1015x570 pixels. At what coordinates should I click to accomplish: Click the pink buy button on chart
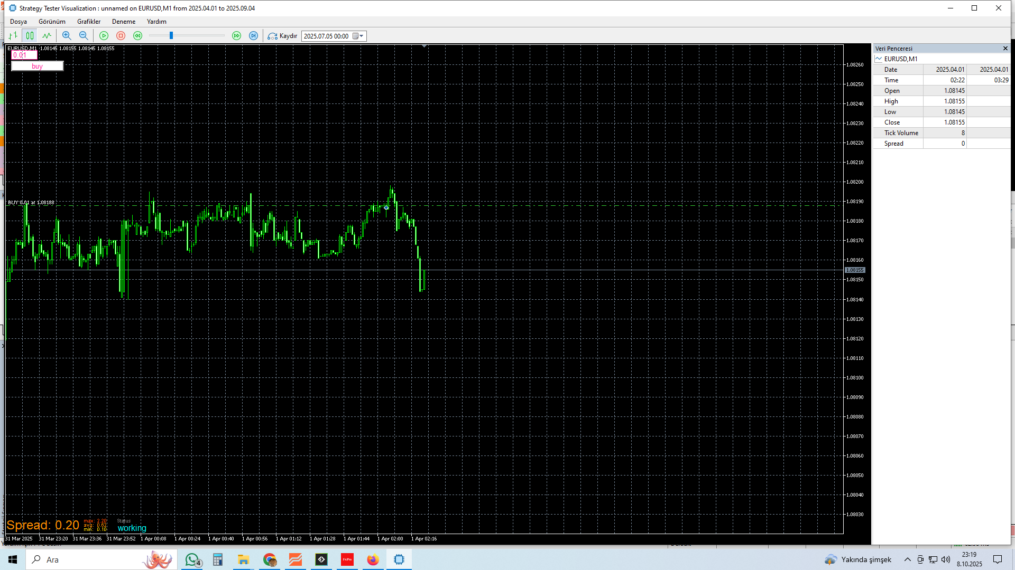(x=37, y=66)
